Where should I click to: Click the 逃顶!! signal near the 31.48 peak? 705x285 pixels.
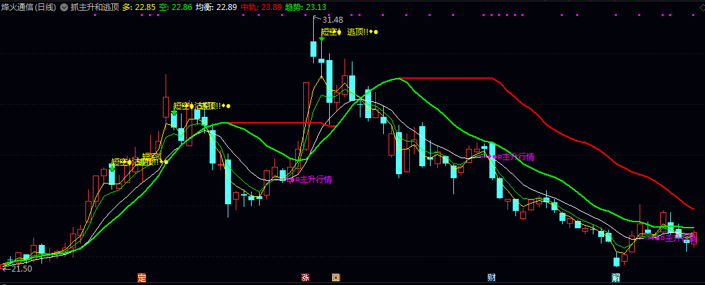coord(358,32)
